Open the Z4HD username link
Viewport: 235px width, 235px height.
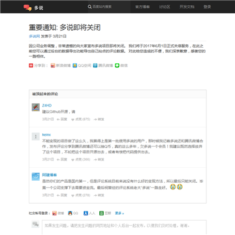[x=47, y=106]
